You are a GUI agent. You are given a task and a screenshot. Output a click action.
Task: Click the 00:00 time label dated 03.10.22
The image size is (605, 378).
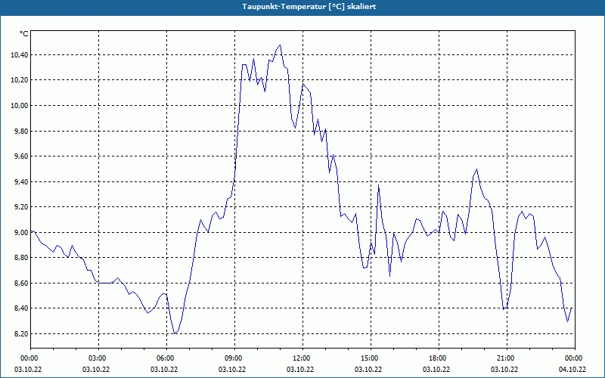pos(28,358)
